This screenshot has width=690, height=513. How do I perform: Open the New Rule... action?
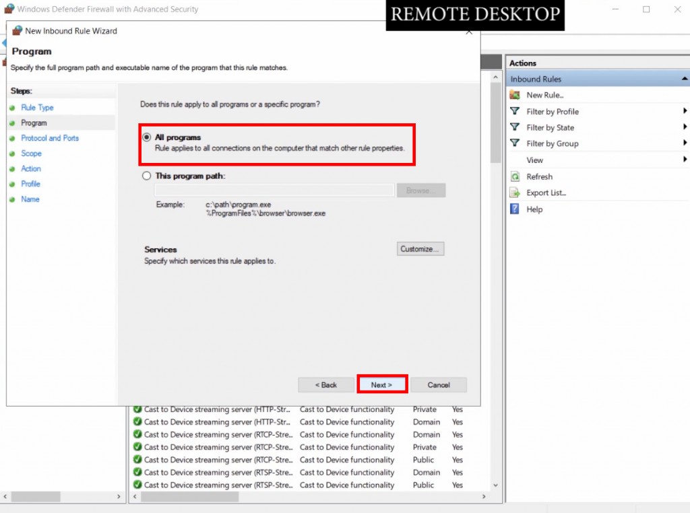[x=544, y=95]
